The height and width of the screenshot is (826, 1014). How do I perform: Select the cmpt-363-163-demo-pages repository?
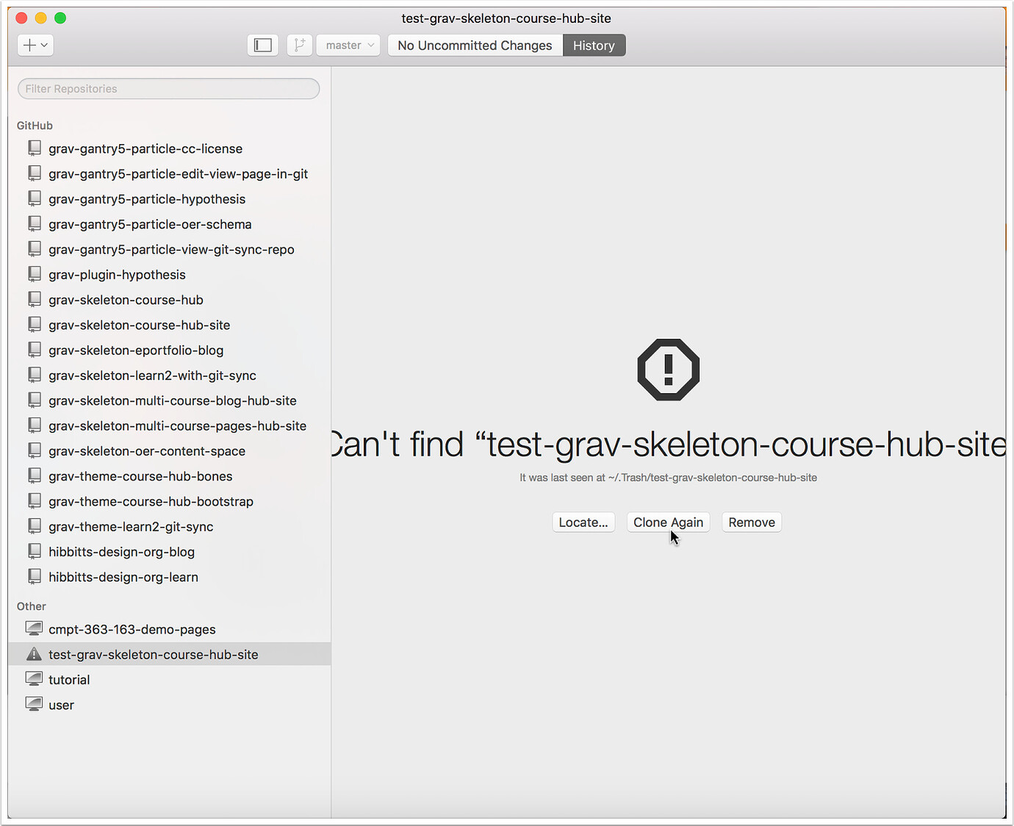132,628
